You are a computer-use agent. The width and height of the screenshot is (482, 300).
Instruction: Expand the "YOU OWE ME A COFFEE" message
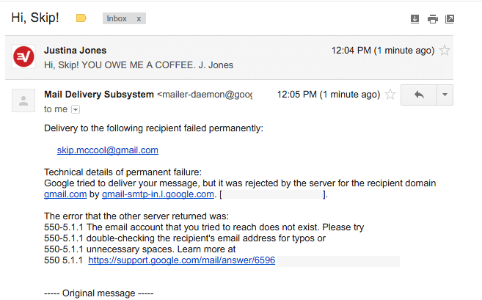[x=139, y=65]
